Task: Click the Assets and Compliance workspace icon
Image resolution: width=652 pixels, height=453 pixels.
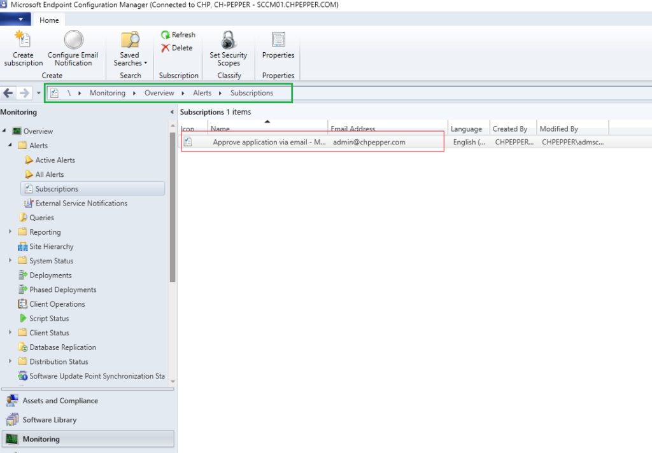Action: (12, 401)
